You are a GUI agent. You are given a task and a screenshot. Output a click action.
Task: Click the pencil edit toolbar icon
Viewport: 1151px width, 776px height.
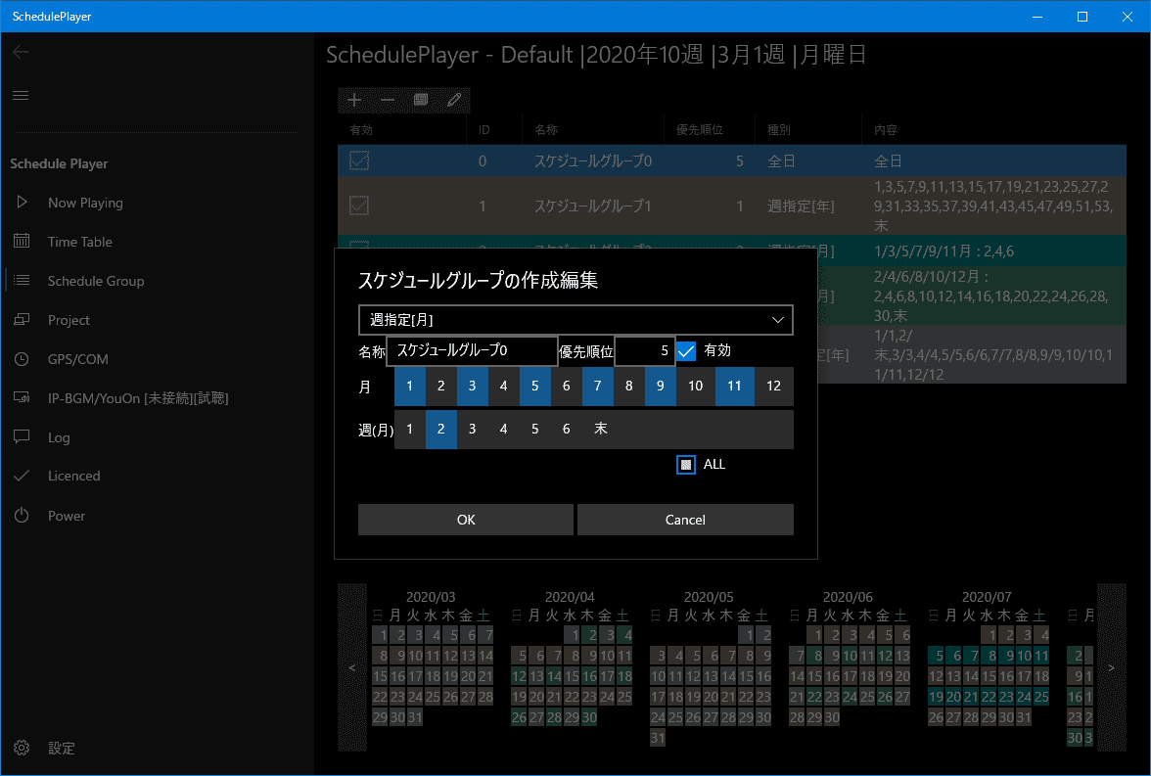click(454, 100)
